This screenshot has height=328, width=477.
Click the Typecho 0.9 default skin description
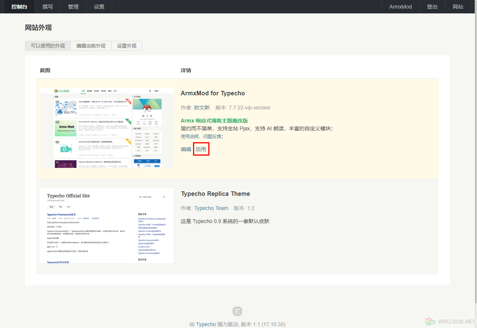(225, 221)
